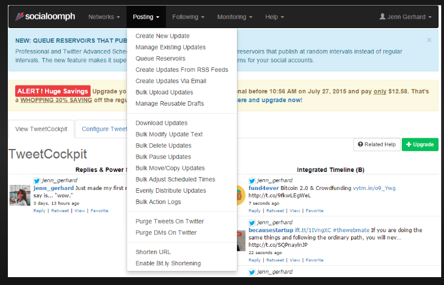Select Purge Tweets On Twitter
444x285 pixels.
[169, 221]
